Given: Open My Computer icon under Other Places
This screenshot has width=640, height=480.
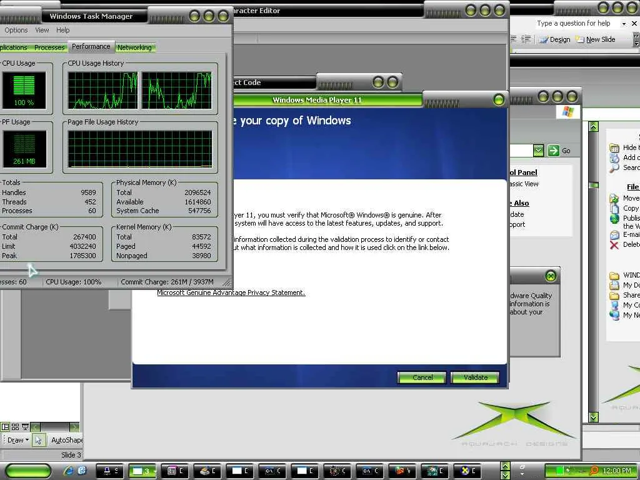Looking at the screenshot, I should click(x=614, y=305).
